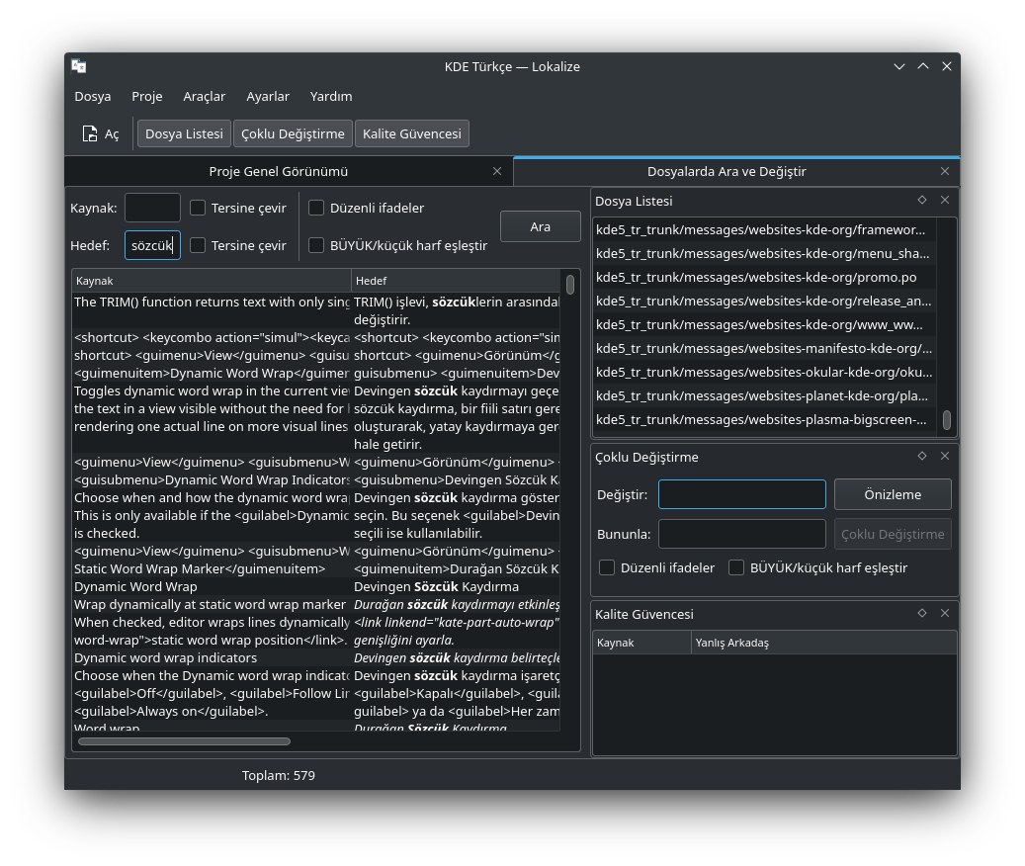Float the Kalite Güvencesi panel
Viewport: 1025px width, 866px height.
(x=921, y=613)
